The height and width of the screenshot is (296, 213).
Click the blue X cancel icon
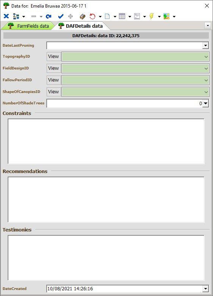(x=6, y=16)
